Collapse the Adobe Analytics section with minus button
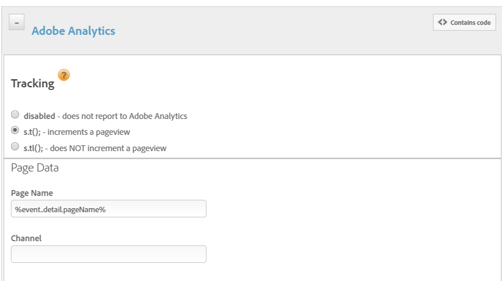The height and width of the screenshot is (281, 502). click(17, 22)
